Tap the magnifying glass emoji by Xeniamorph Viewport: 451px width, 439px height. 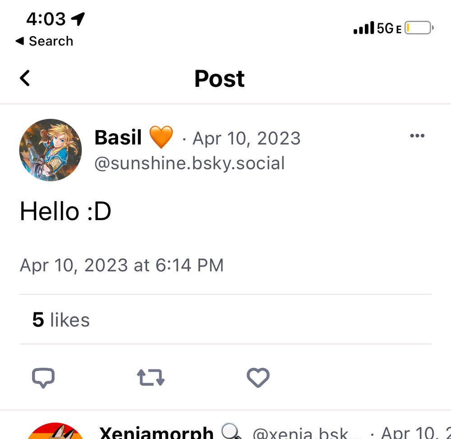click(232, 432)
